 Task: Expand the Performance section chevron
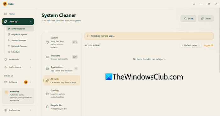pyautogui.click(x=30, y=67)
